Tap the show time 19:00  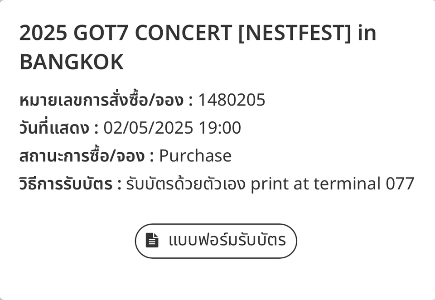220,128
